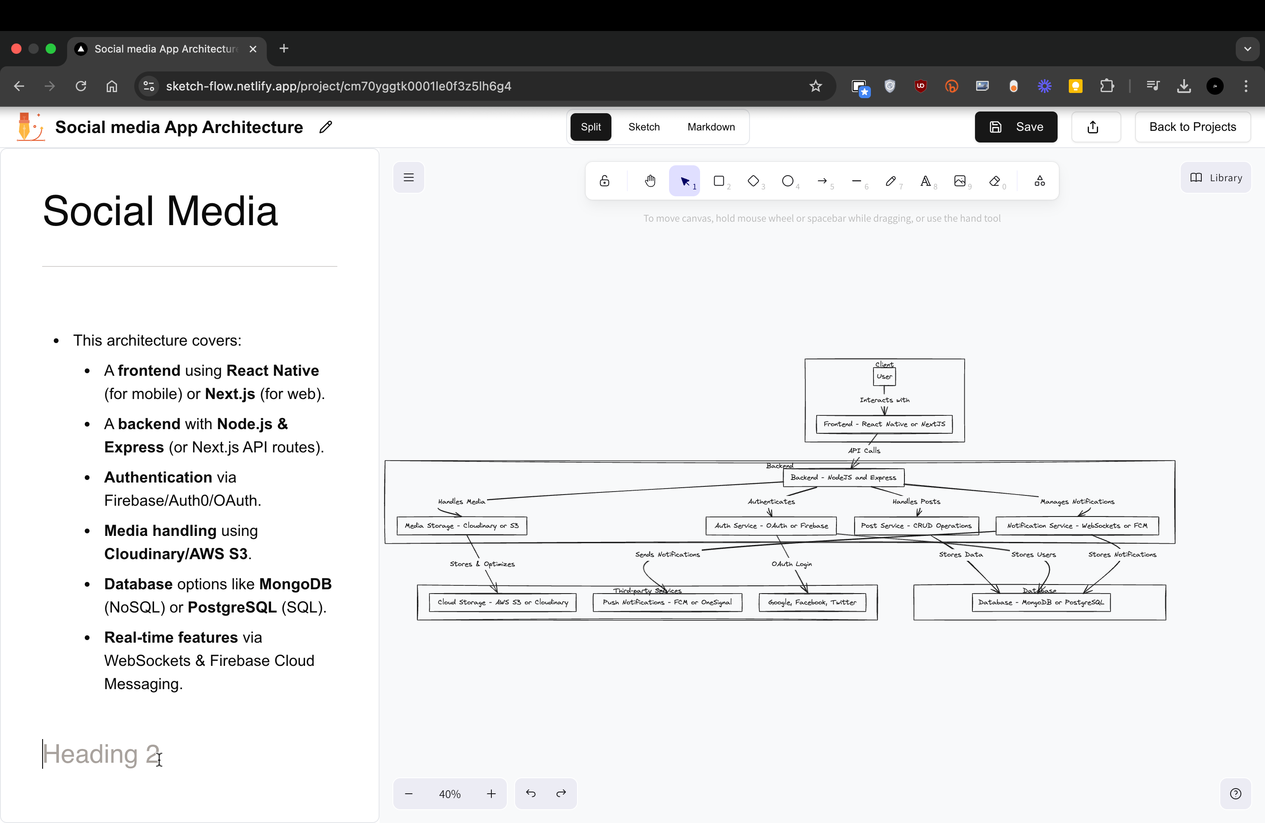Screen dimensions: 1265x823
Task: Select the User node in Client
Action: point(885,376)
